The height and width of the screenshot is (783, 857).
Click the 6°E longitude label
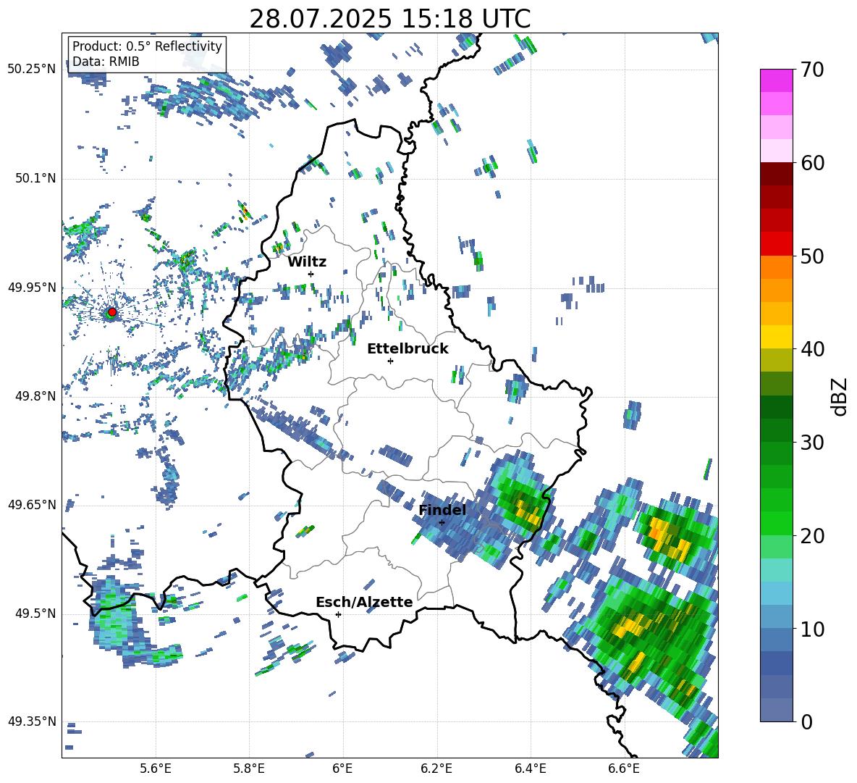click(x=342, y=769)
